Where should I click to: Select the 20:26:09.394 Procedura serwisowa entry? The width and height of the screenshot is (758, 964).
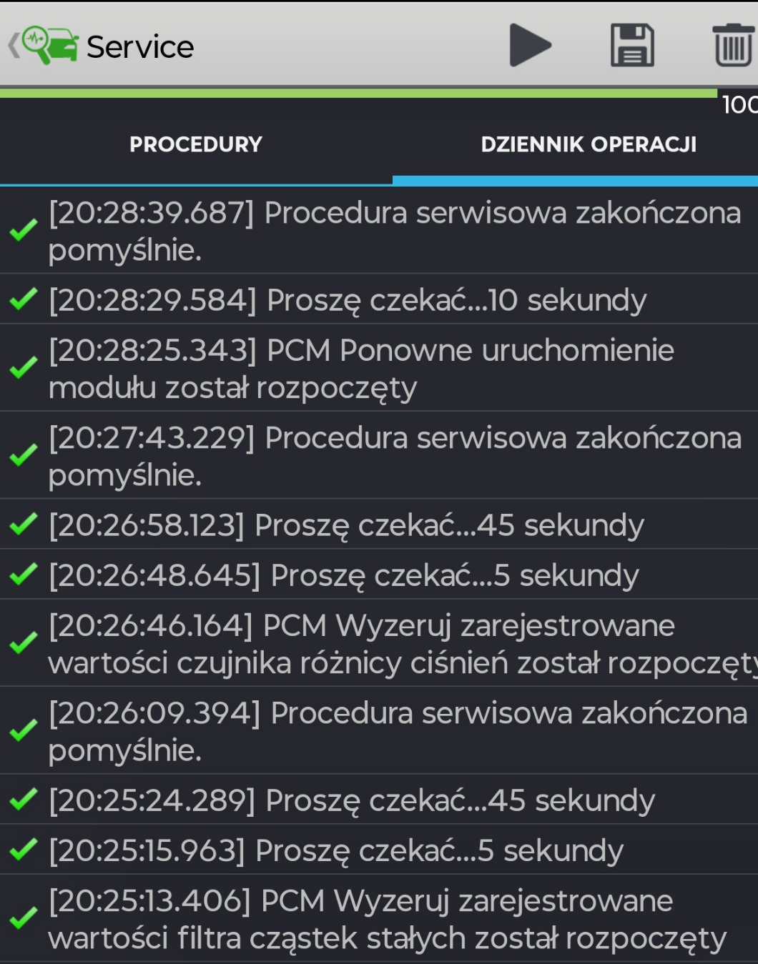[397, 731]
